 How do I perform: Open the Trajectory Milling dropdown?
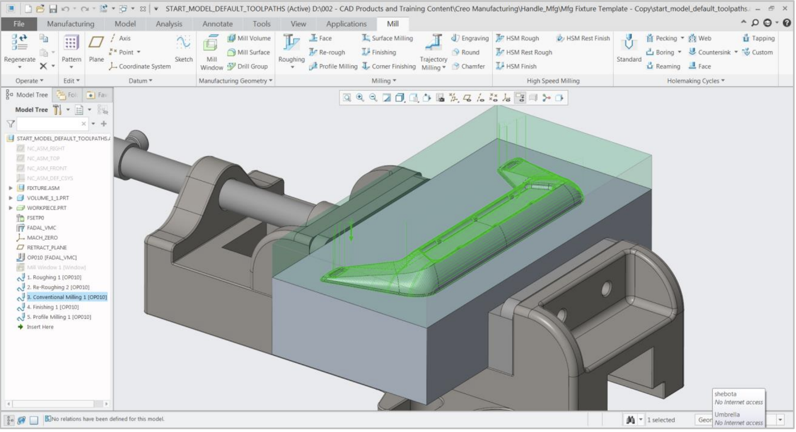pyautogui.click(x=444, y=68)
